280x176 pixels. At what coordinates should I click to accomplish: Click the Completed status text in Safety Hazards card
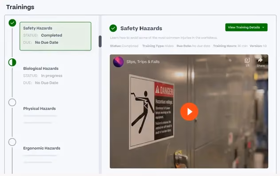pyautogui.click(x=51, y=35)
